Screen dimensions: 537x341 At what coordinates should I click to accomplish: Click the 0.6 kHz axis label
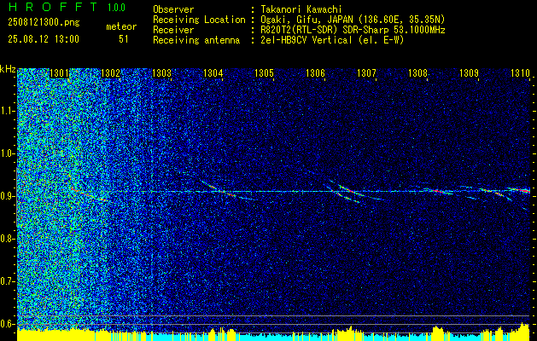point(7,324)
